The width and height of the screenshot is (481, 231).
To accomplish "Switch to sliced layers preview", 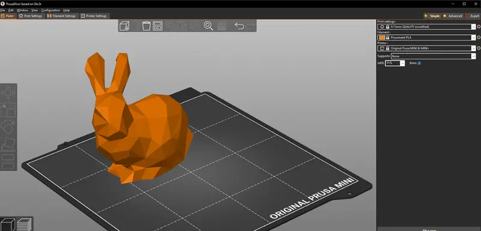I will click(24, 224).
